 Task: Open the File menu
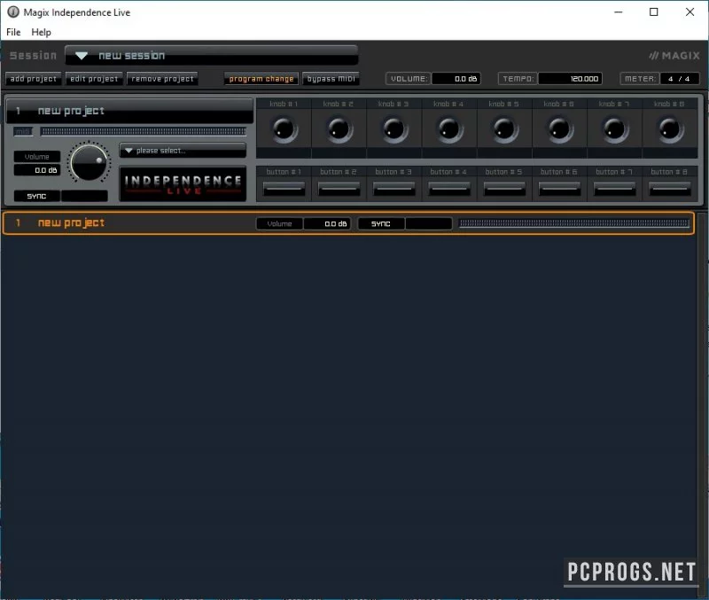pos(13,32)
